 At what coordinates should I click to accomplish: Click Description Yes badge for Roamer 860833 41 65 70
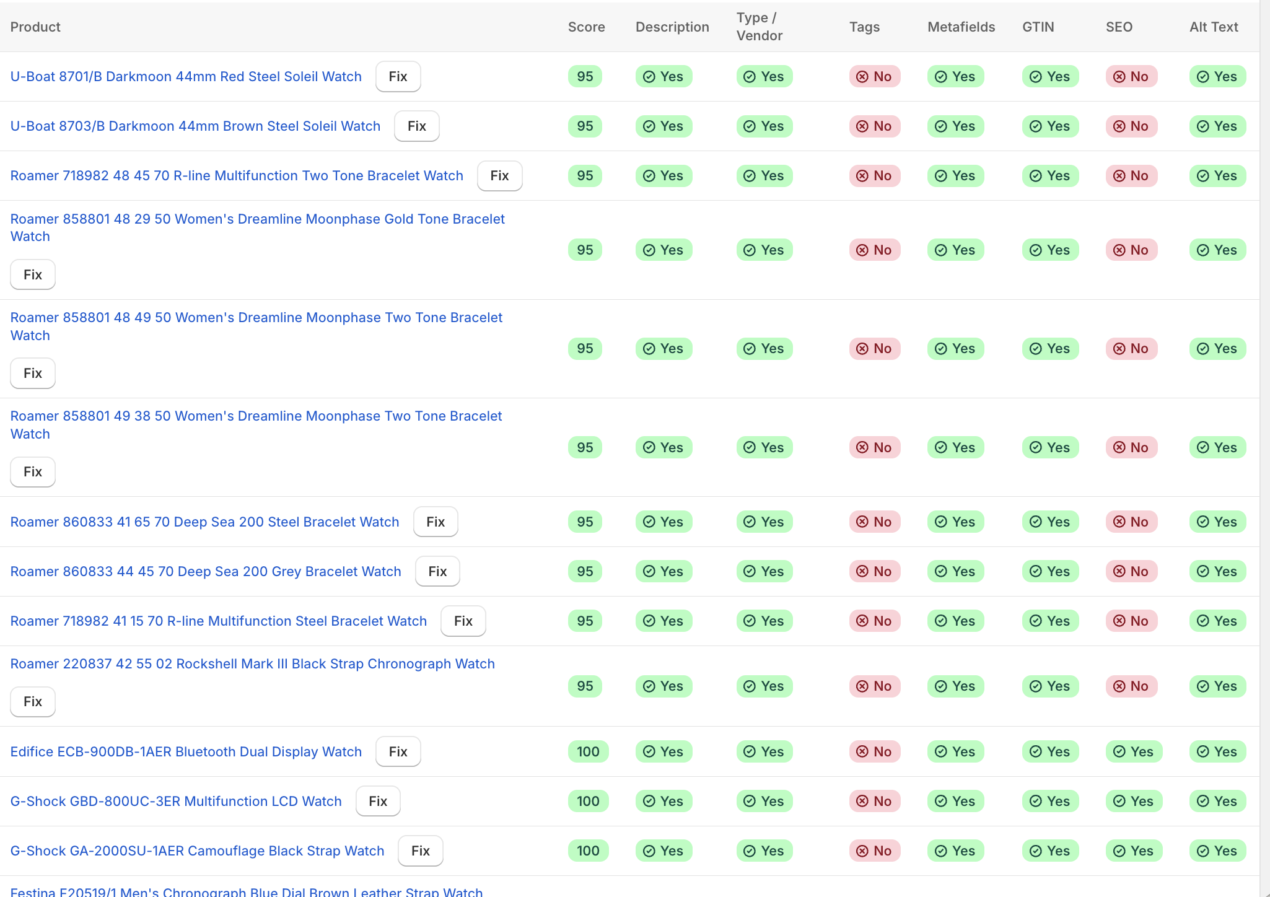click(663, 522)
